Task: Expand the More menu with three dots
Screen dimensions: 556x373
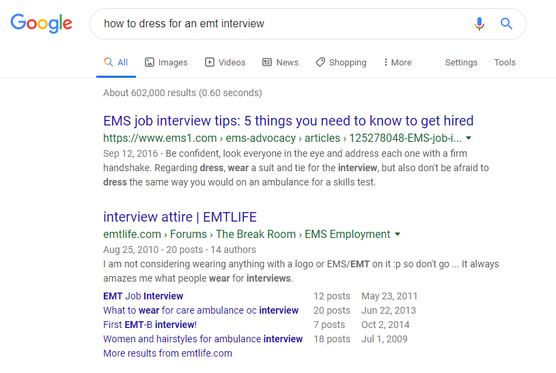Action: coord(397,62)
